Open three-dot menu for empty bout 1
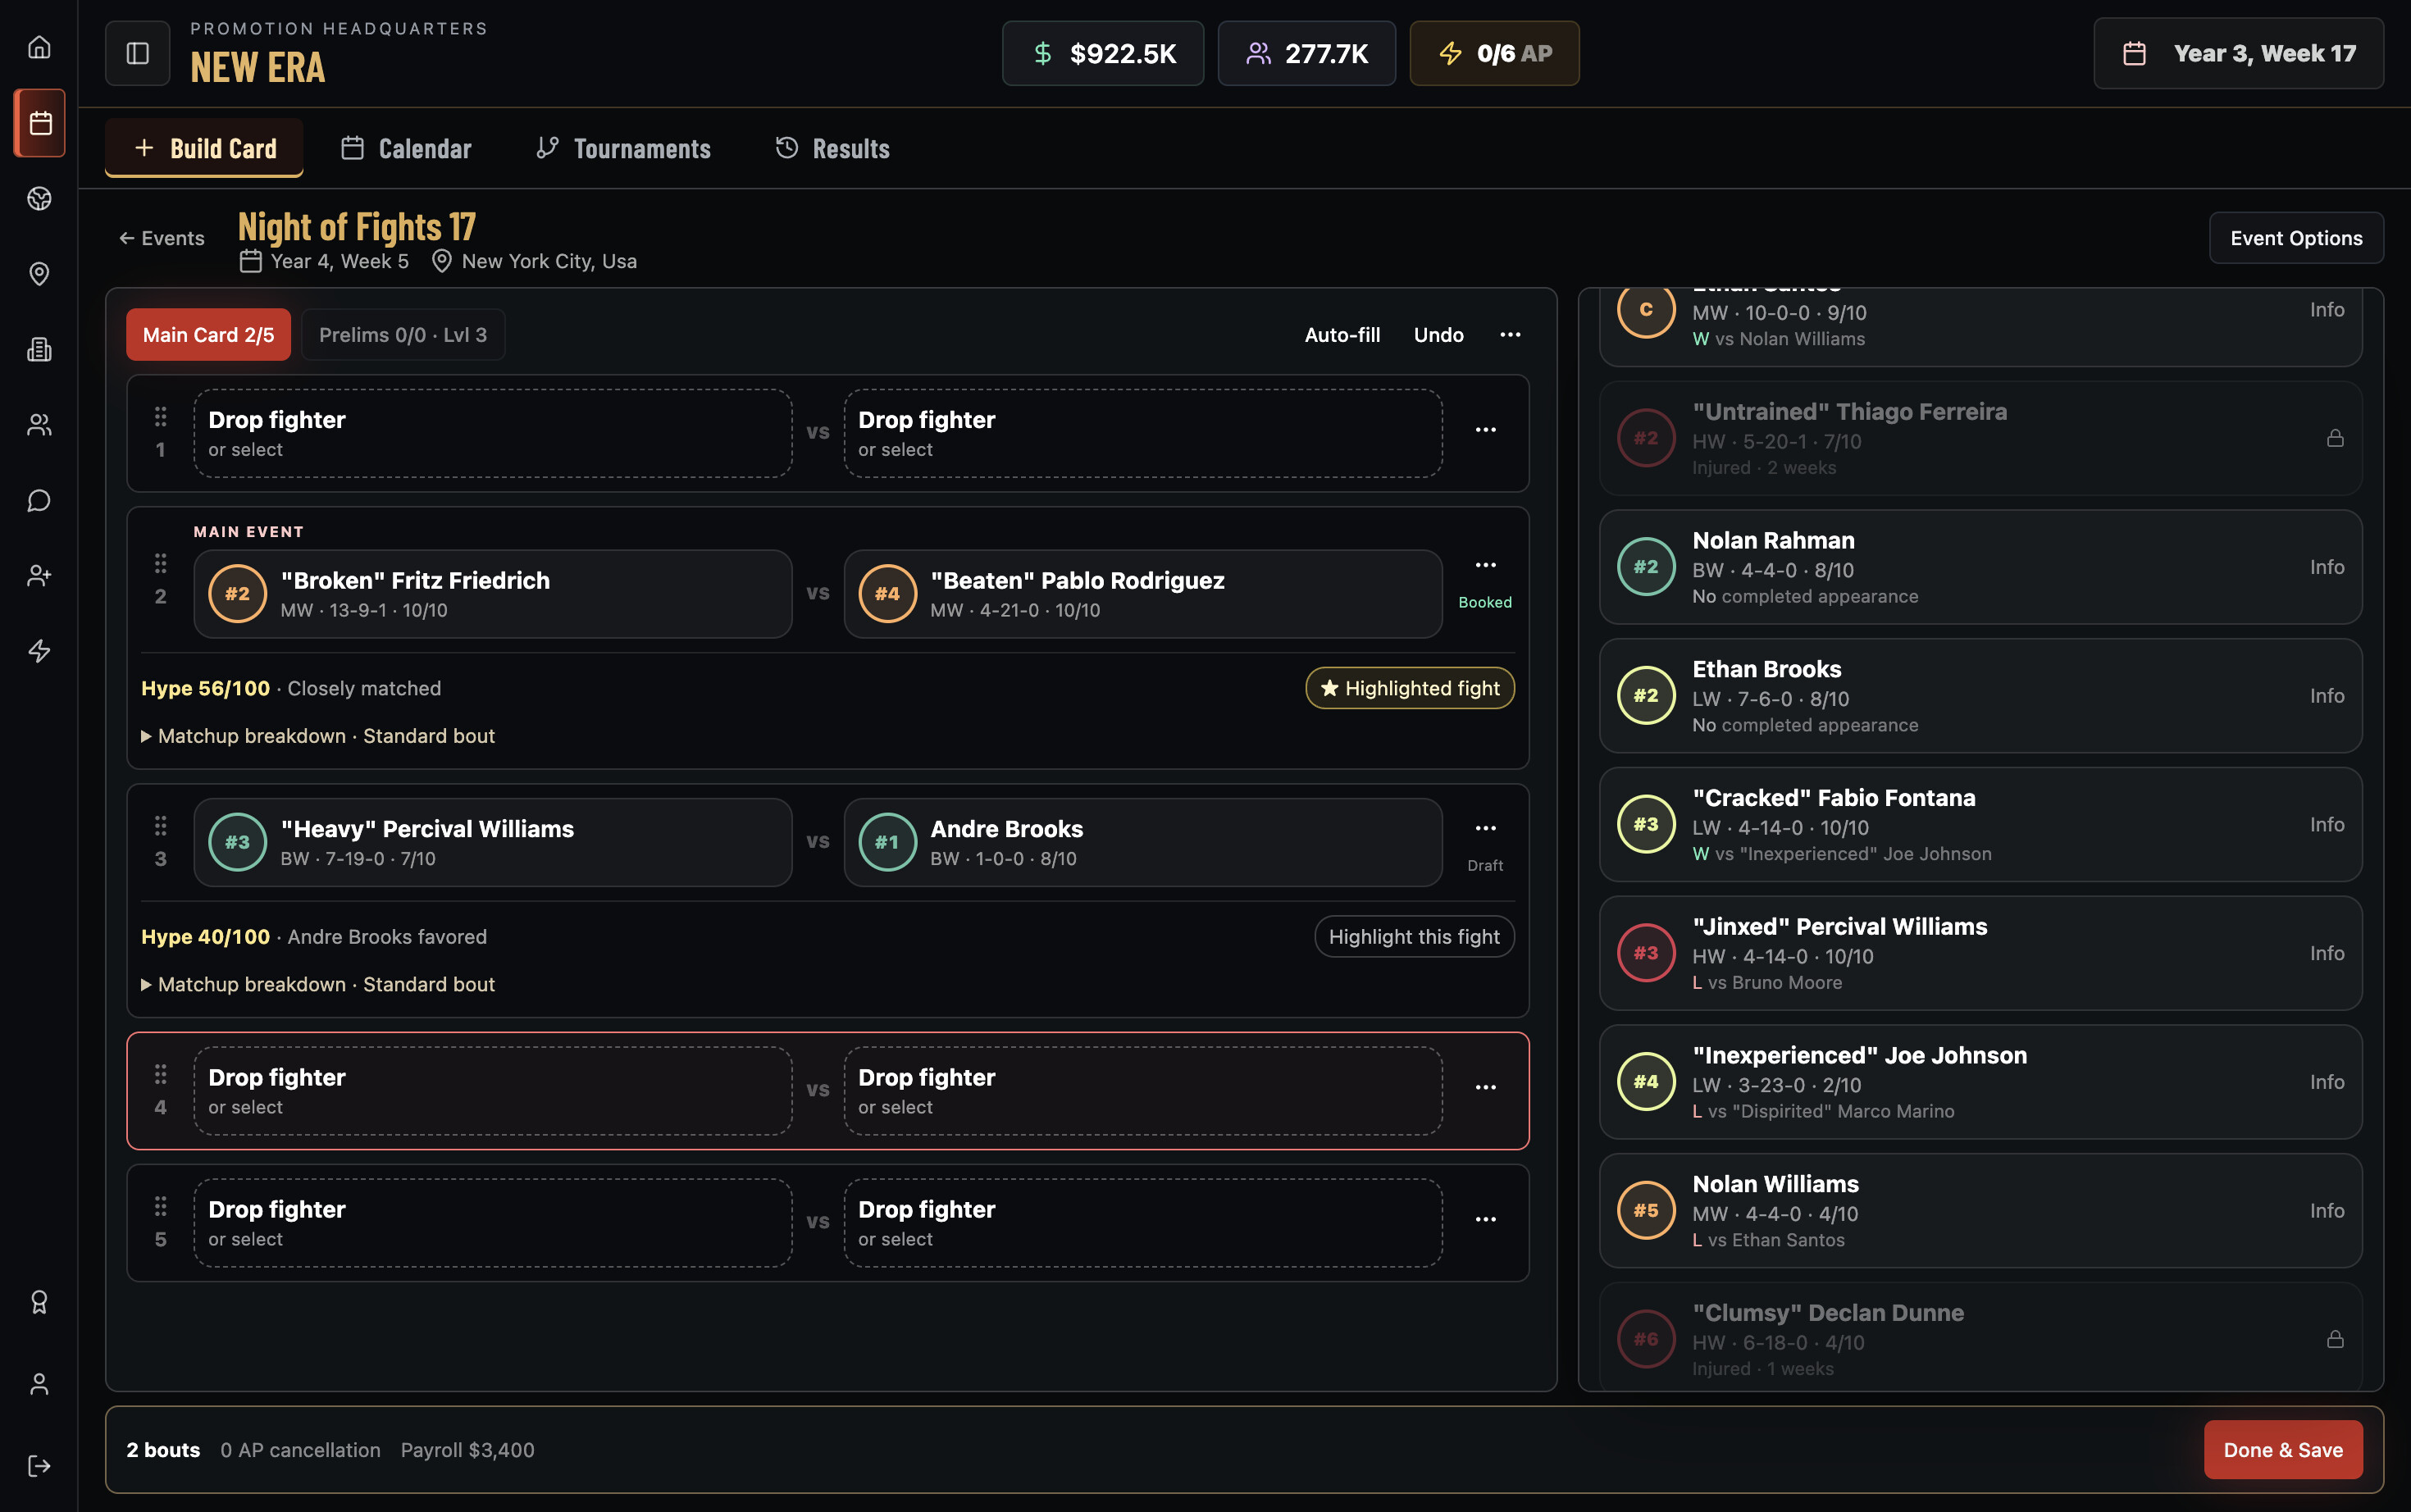2411x1512 pixels. click(1486, 430)
